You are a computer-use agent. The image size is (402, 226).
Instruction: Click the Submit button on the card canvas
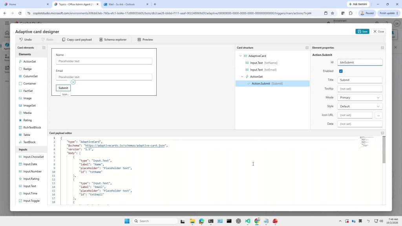coord(63,88)
